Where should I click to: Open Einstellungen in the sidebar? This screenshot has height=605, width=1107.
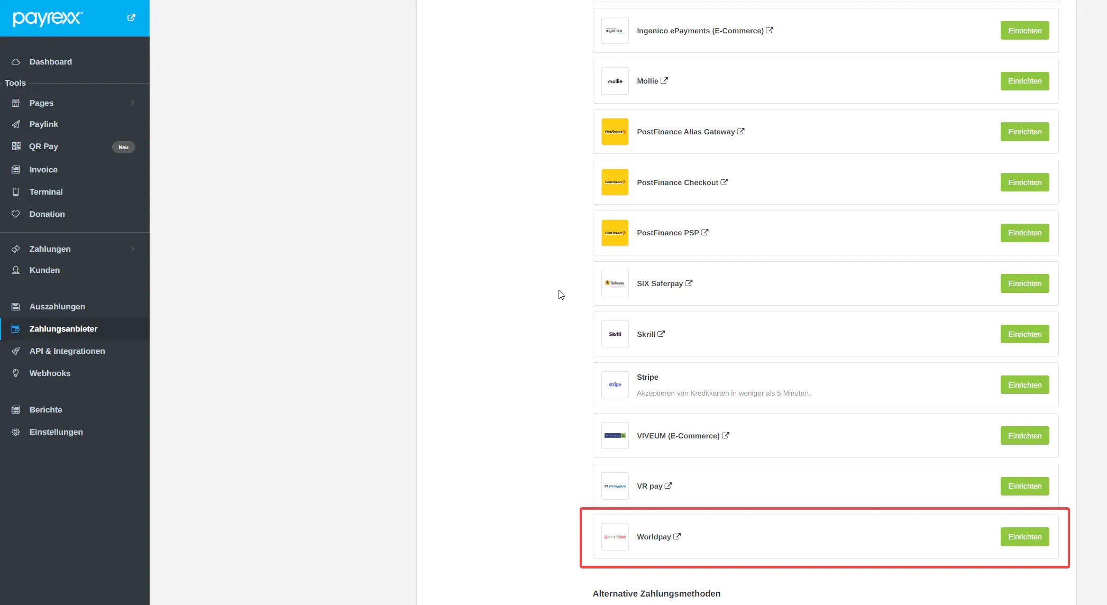point(56,432)
